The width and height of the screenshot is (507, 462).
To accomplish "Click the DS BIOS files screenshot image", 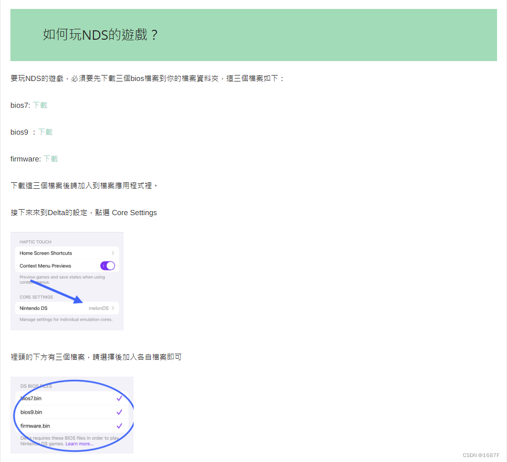I will click(x=72, y=415).
